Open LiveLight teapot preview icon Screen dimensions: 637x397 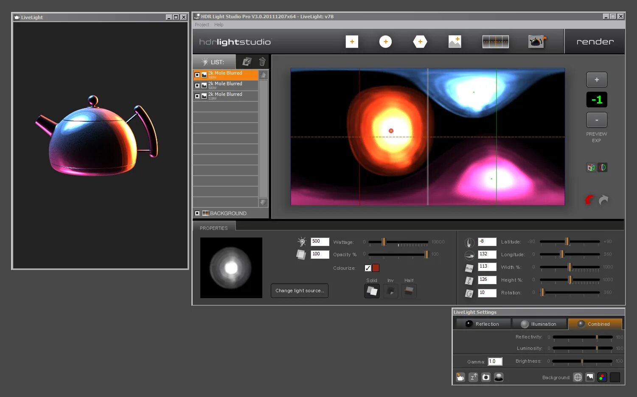click(537, 42)
